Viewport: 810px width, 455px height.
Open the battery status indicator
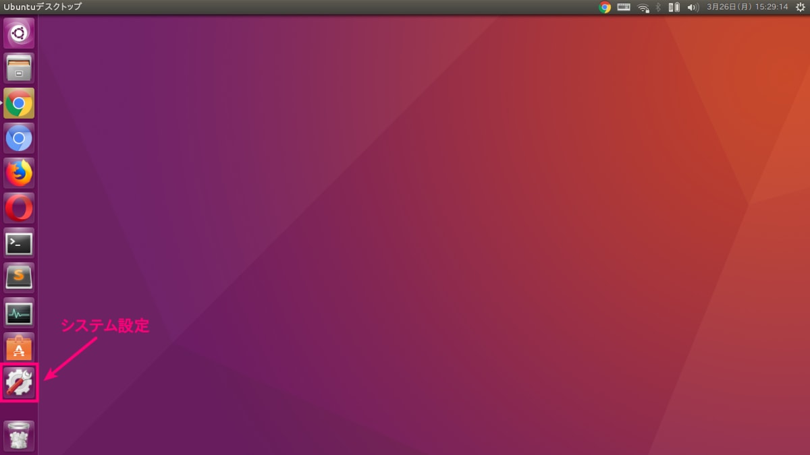(x=674, y=7)
